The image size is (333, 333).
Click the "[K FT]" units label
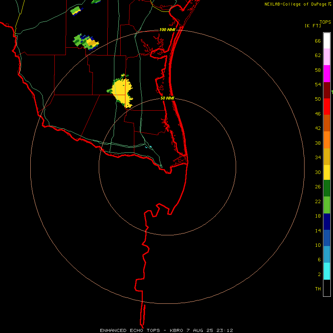click(313, 26)
